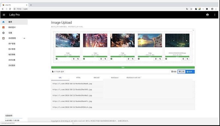Screen dimensions: 220x126
Task: Click the blue 选择 browse button
Action: point(190,72)
